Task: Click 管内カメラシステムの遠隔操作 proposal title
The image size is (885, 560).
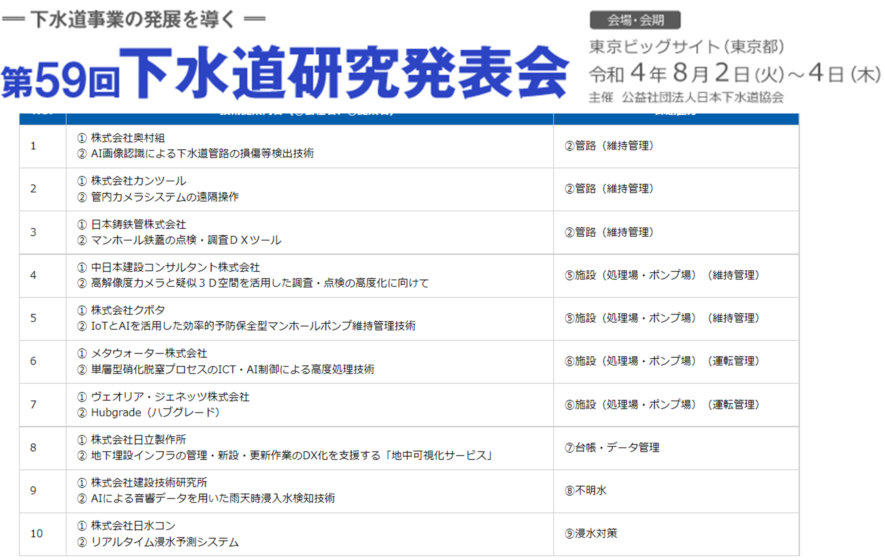Action: point(165,197)
